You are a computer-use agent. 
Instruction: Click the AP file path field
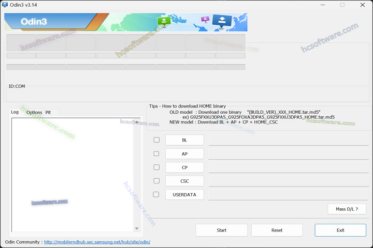289,154
